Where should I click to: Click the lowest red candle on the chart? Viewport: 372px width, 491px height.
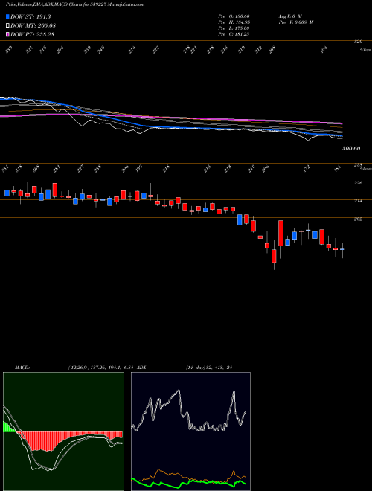(274, 256)
